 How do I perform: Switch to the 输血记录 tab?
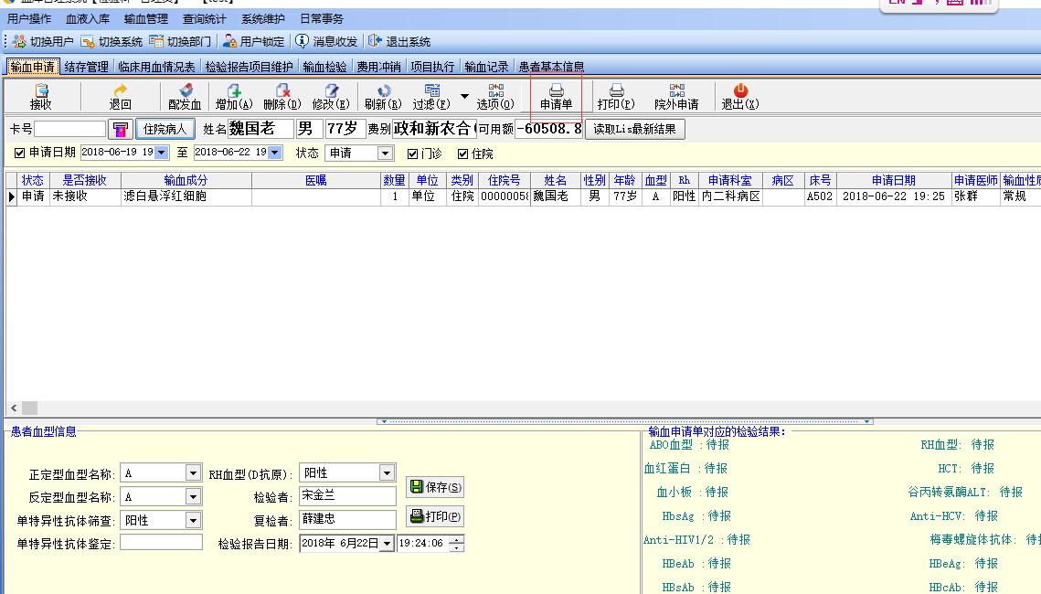tap(486, 67)
